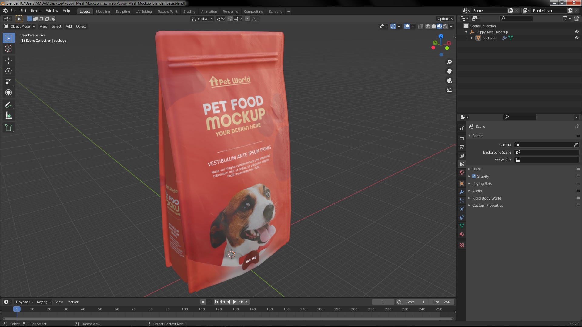Viewport: 582px width, 327px height.
Task: Open the Object Mode dropdown
Action: (20, 26)
